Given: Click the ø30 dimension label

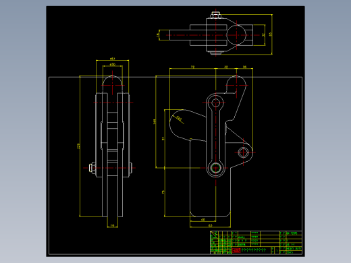Looking at the screenshot, I should pyautogui.click(x=113, y=65).
